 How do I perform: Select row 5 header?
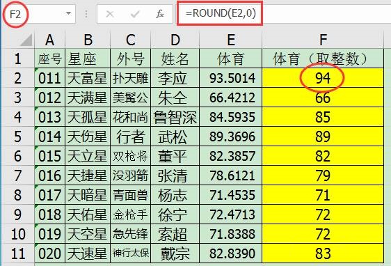pyautogui.click(x=17, y=136)
